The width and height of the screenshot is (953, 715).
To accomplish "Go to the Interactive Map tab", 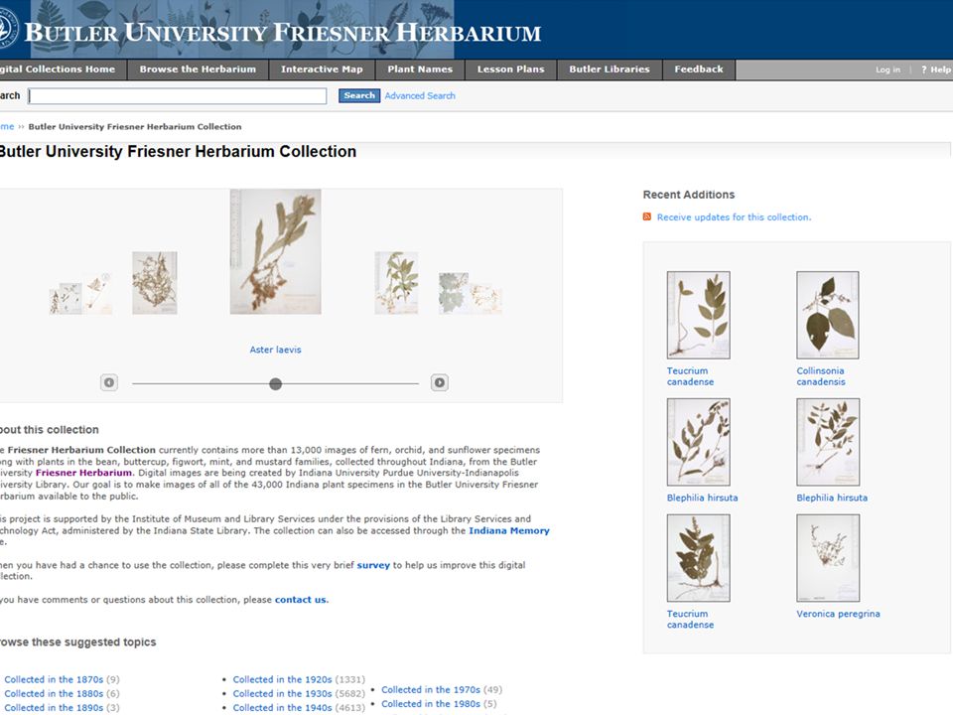I will (x=322, y=70).
